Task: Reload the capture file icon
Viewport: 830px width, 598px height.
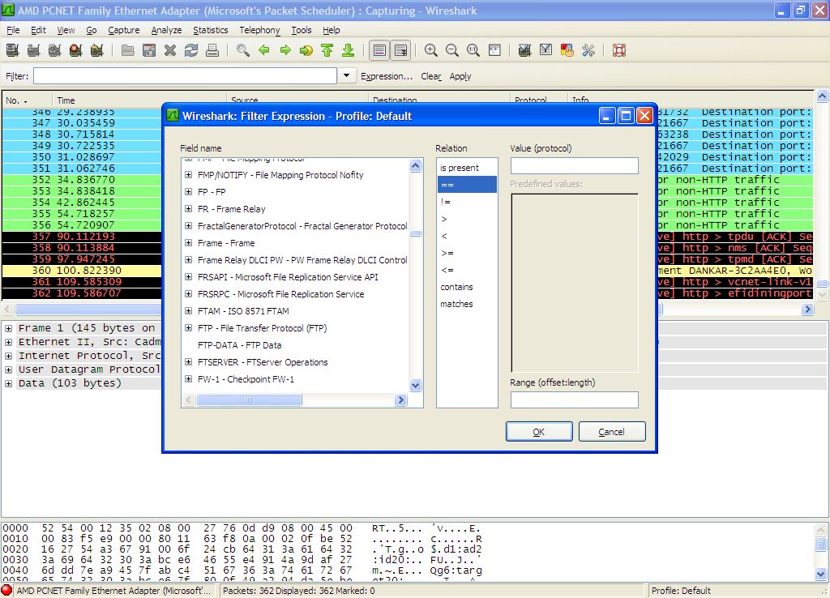Action: point(191,50)
